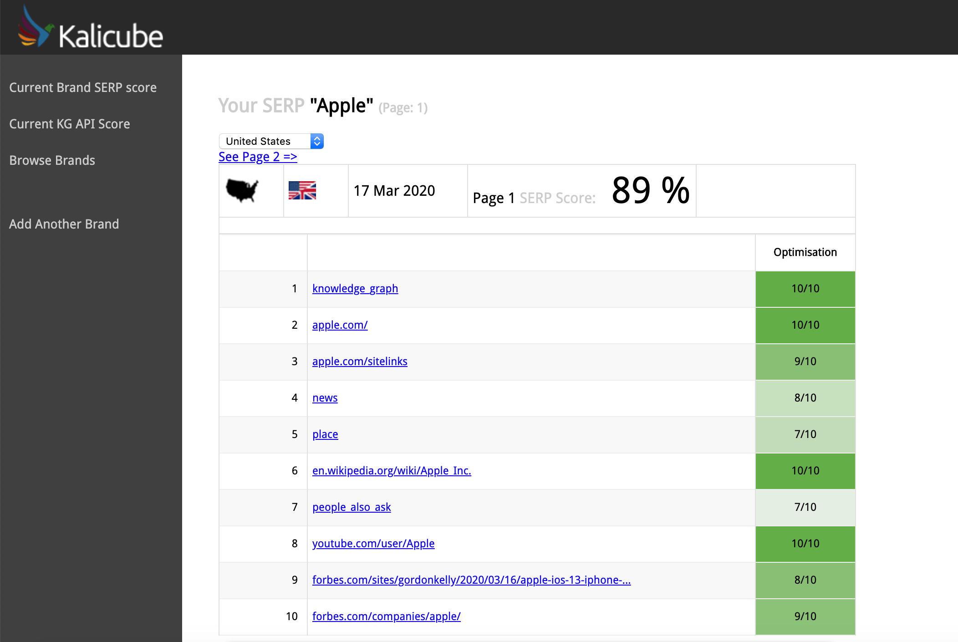Click the en.wikipedia.org/wiki/Apple_Inc. link
958x642 pixels.
[x=391, y=471]
